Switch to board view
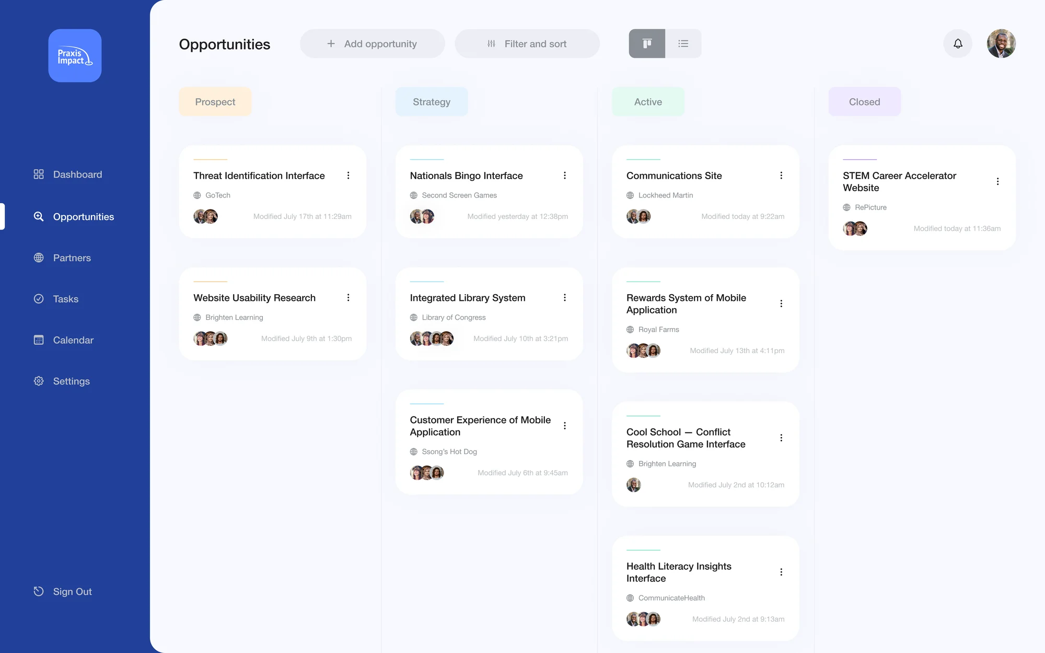 (x=647, y=43)
